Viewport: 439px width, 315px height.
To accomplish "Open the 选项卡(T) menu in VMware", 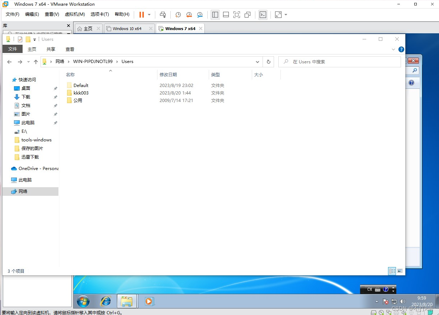I will point(100,14).
